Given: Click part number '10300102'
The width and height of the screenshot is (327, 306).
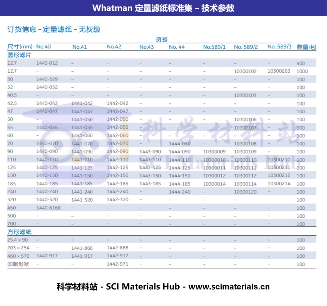Looking at the screenshot, I should click(x=245, y=71).
